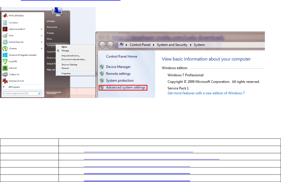Open Remote settings link
The image size is (281, 182).
click(118, 74)
